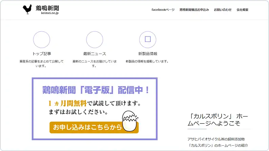The image size is (269, 151).
Task: Click 「カルスポリン」ホームページへようこそ heading
Action: point(219,120)
